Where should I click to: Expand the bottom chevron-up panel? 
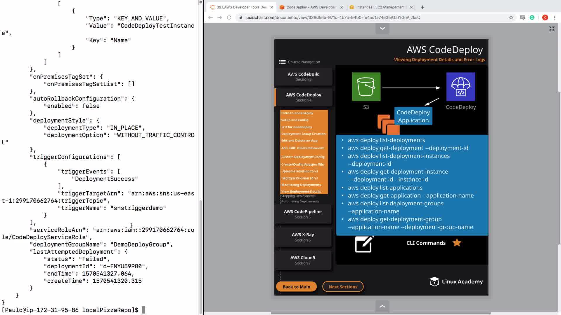point(382,306)
